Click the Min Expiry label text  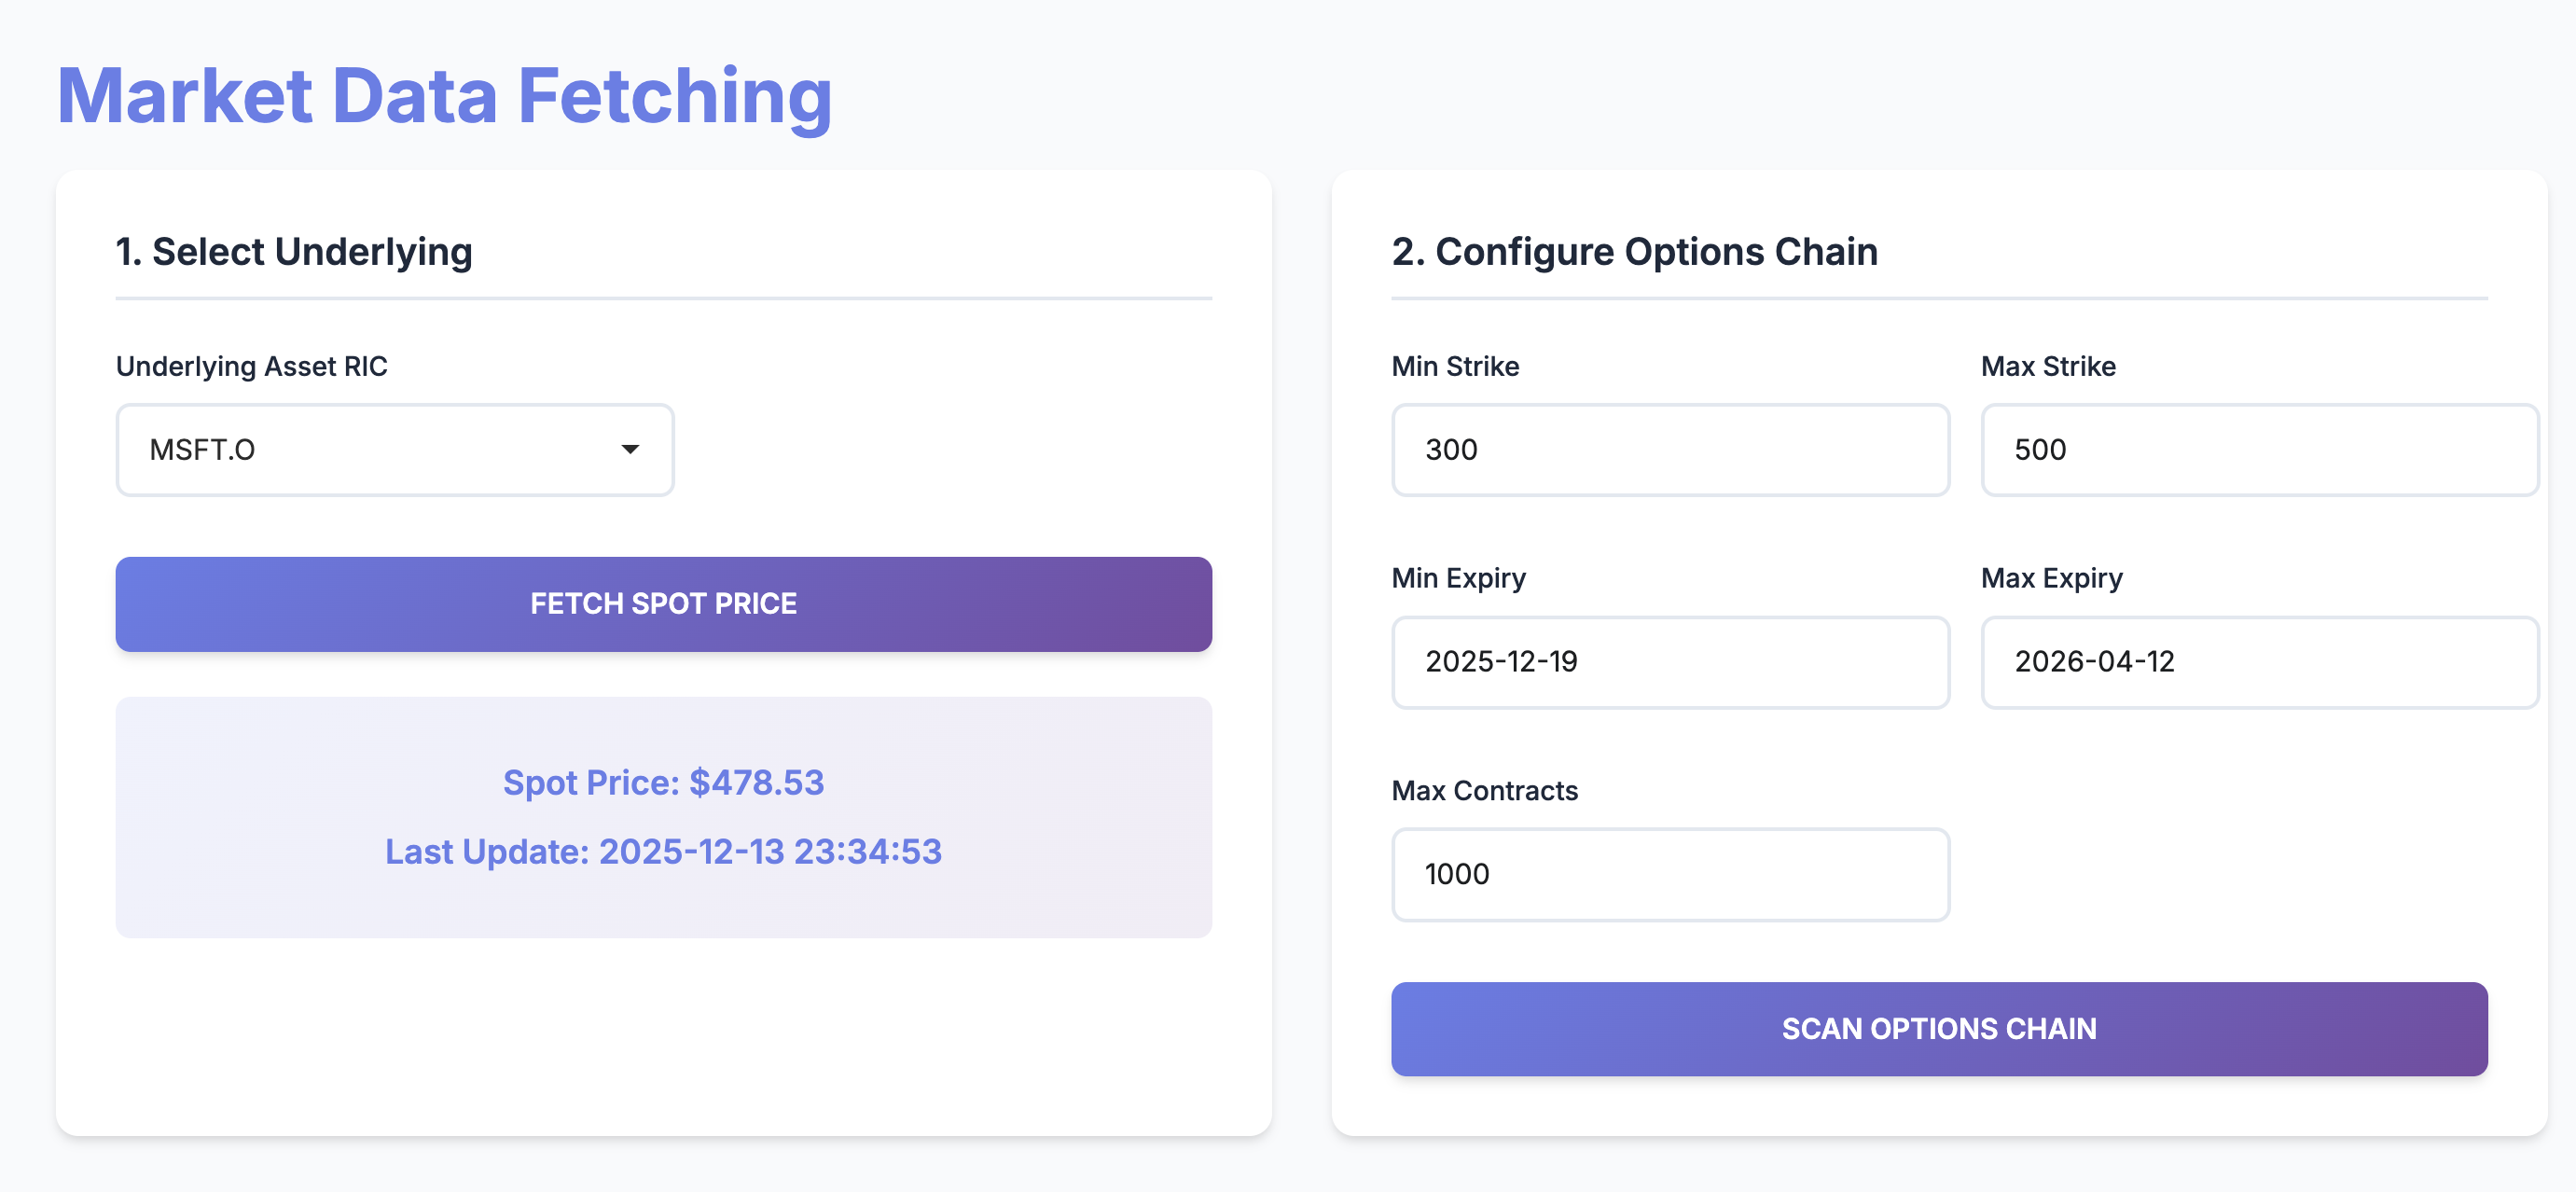[x=1458, y=577]
